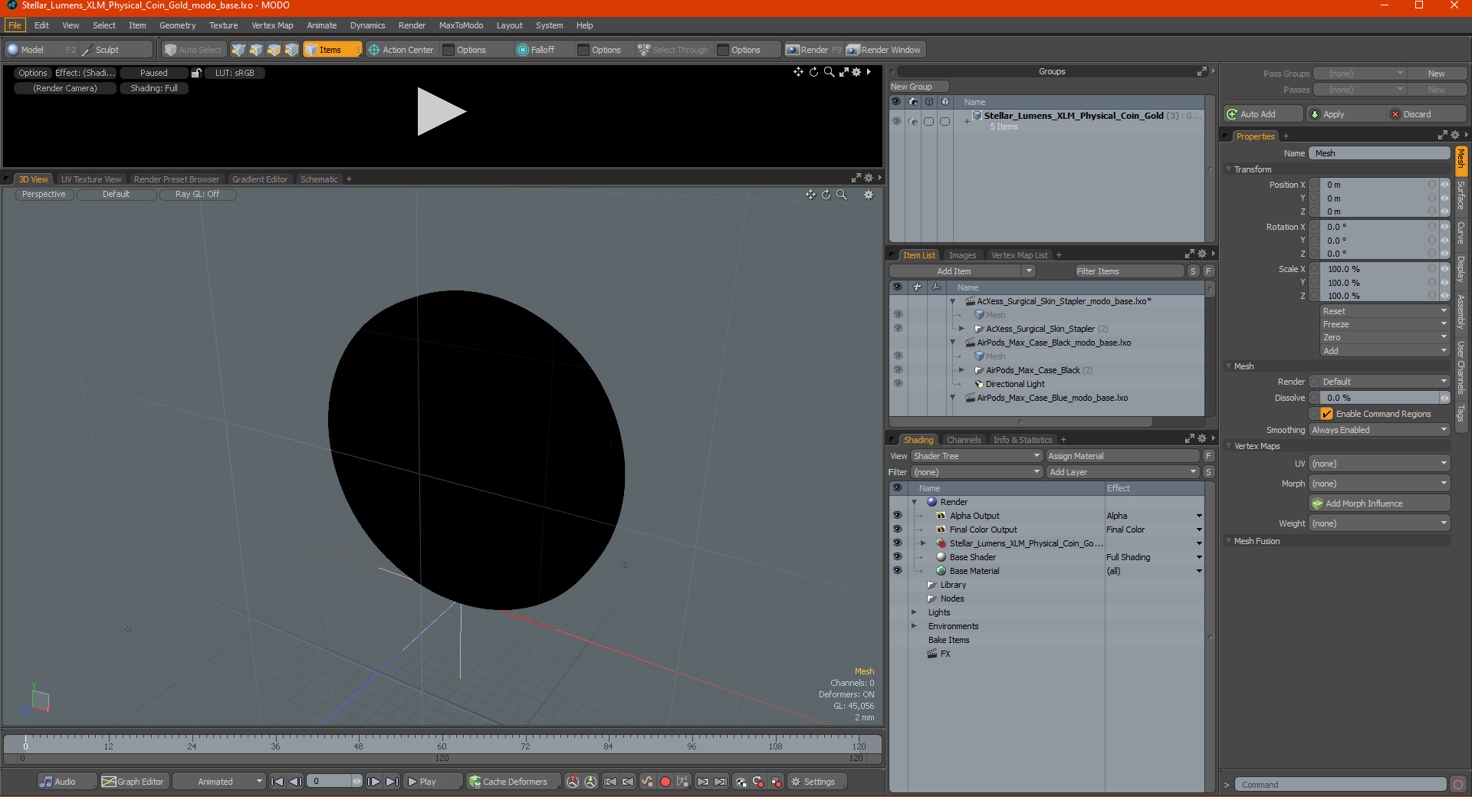Open timeline Settings
This screenshot has height=797, width=1472.
(816, 782)
